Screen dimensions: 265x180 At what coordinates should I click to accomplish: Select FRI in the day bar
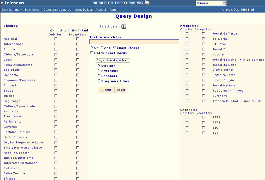(x=117, y=3)
